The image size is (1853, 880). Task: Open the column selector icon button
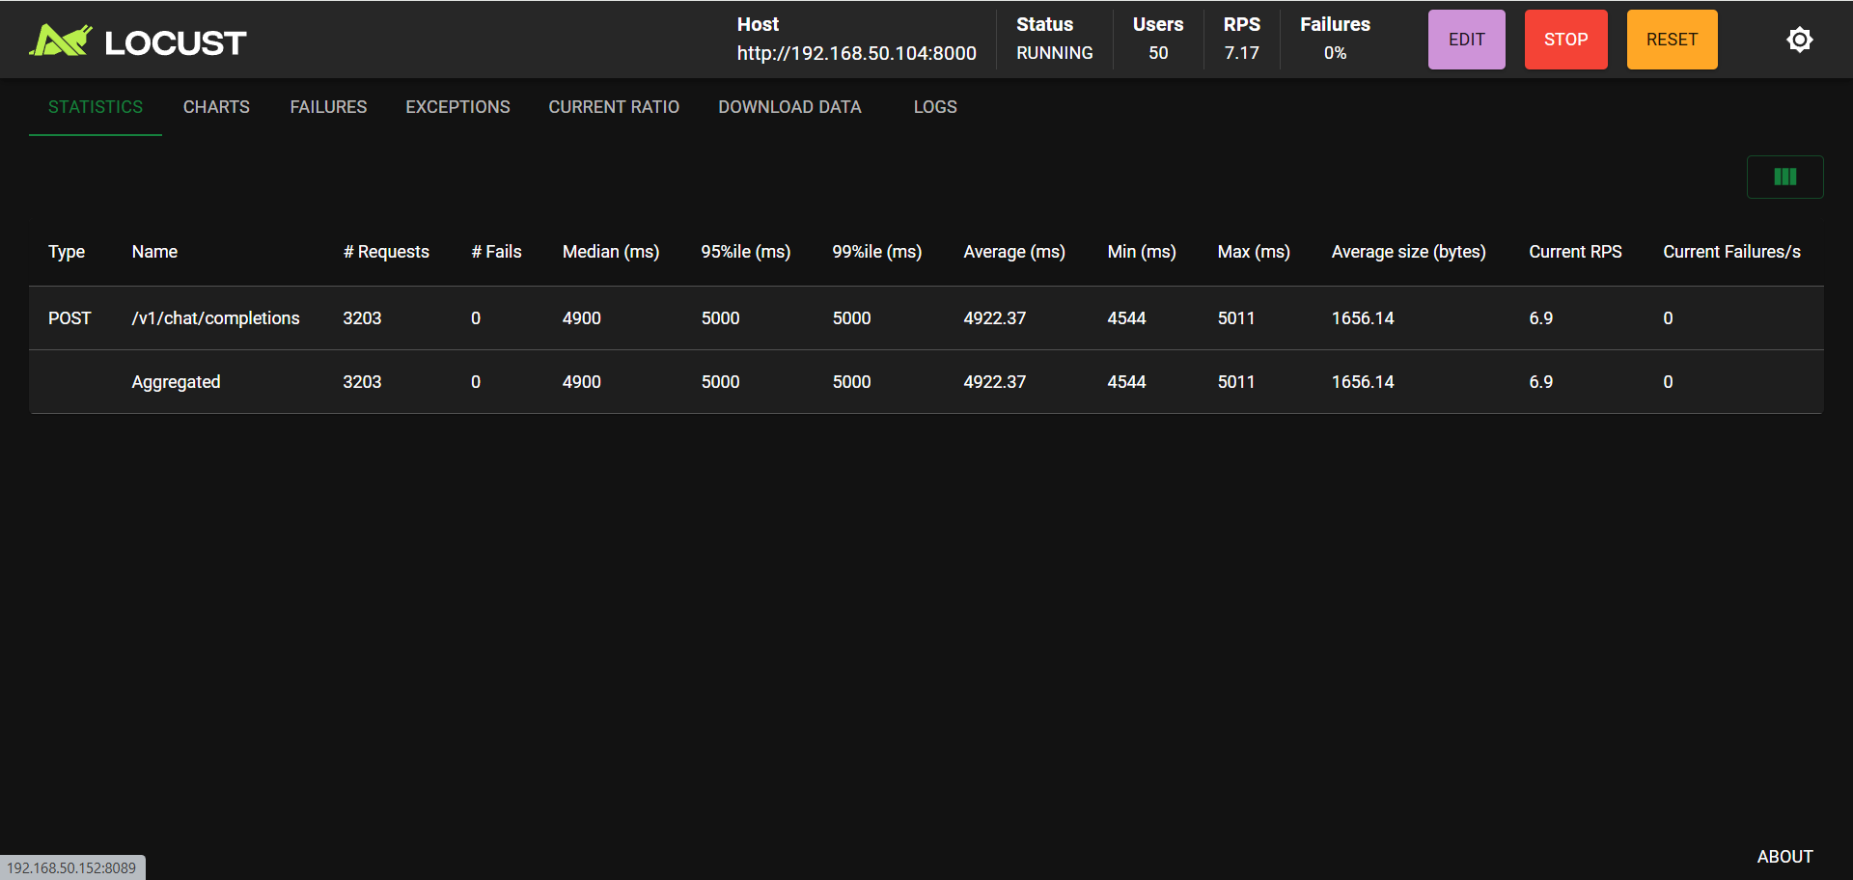(1784, 177)
